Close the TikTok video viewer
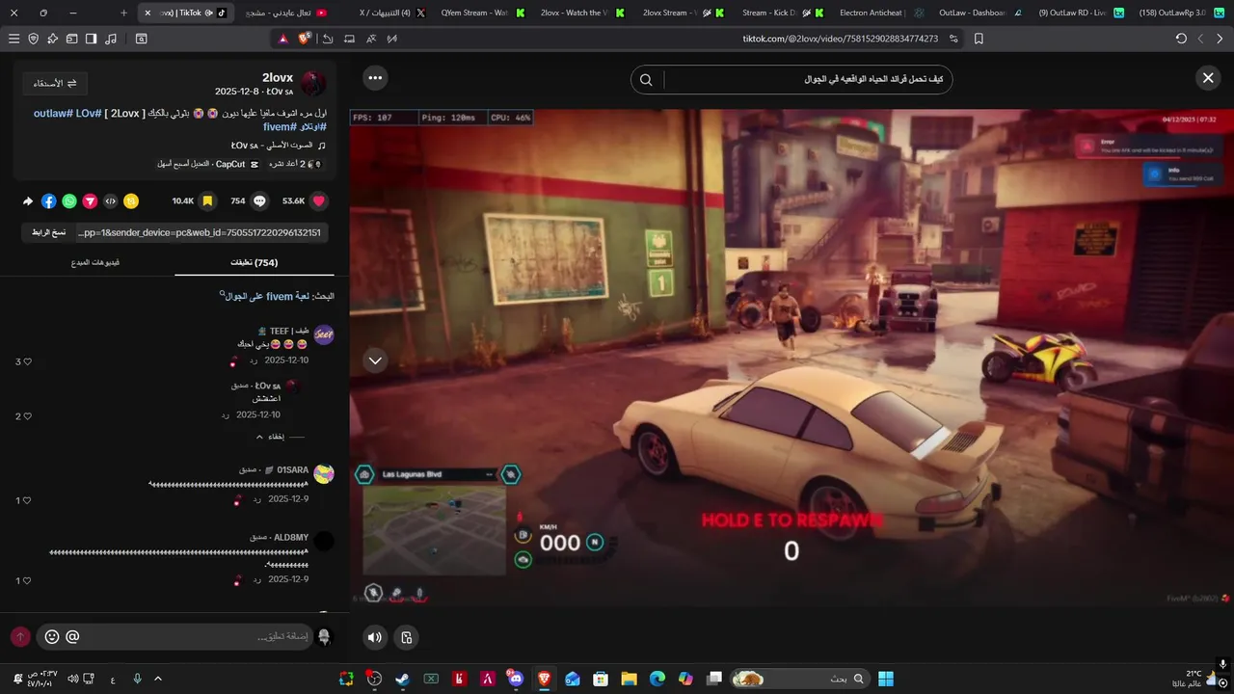1234x694 pixels. (x=1208, y=78)
